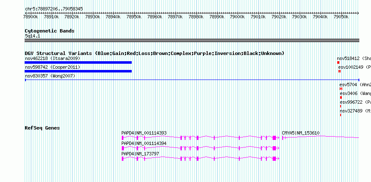Open the esv996722 variant label
The image size is (371, 182).
pos(355,102)
